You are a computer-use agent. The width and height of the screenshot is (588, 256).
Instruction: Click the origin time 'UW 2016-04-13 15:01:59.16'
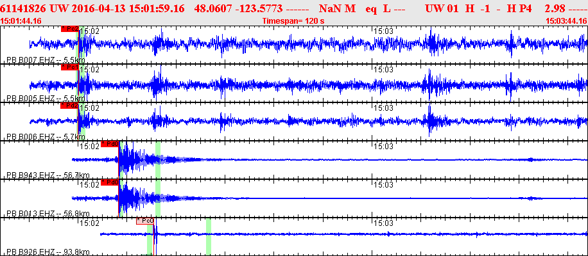point(117,8)
